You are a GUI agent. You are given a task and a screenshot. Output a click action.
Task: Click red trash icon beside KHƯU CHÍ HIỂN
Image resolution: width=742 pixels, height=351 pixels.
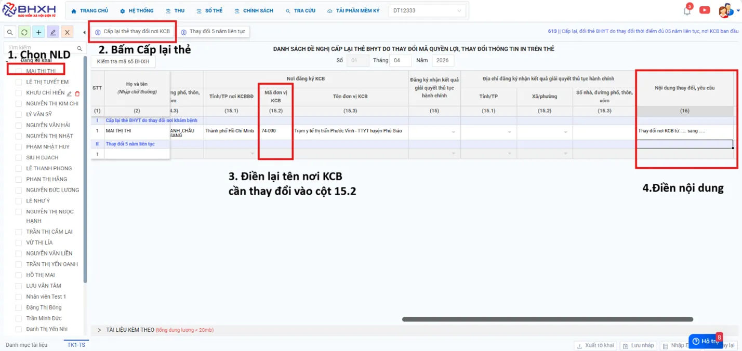[77, 93]
